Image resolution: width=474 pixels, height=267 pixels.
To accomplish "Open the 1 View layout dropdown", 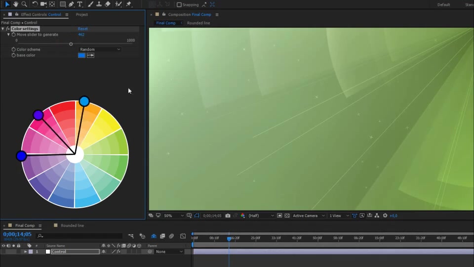I will pos(339,216).
